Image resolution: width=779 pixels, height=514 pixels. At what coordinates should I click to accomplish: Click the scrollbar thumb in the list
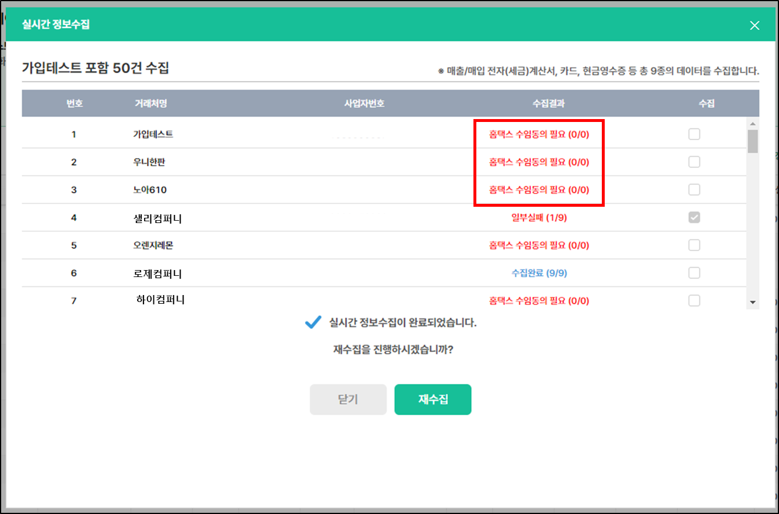(x=753, y=141)
